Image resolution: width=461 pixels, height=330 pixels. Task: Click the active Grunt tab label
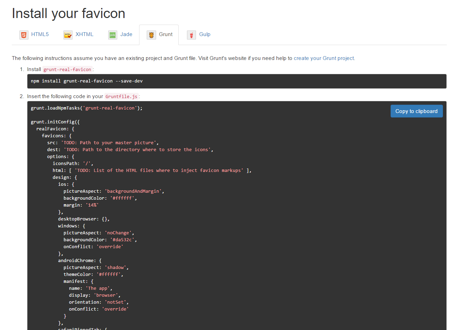coord(166,34)
